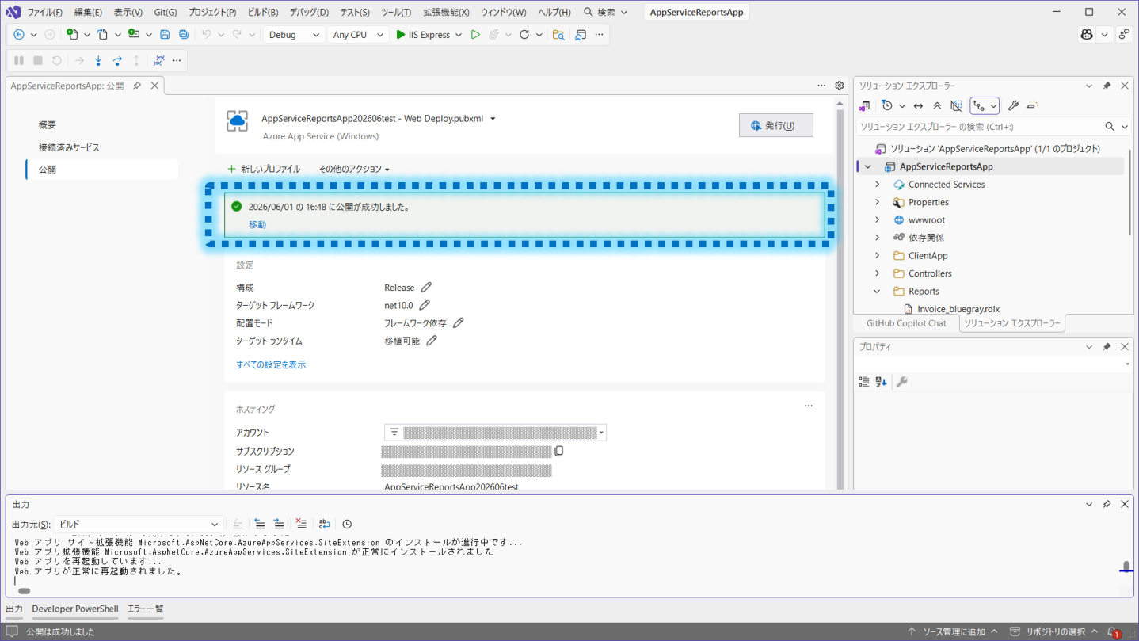Toggle Preview Selected Items icon

(x=1032, y=105)
